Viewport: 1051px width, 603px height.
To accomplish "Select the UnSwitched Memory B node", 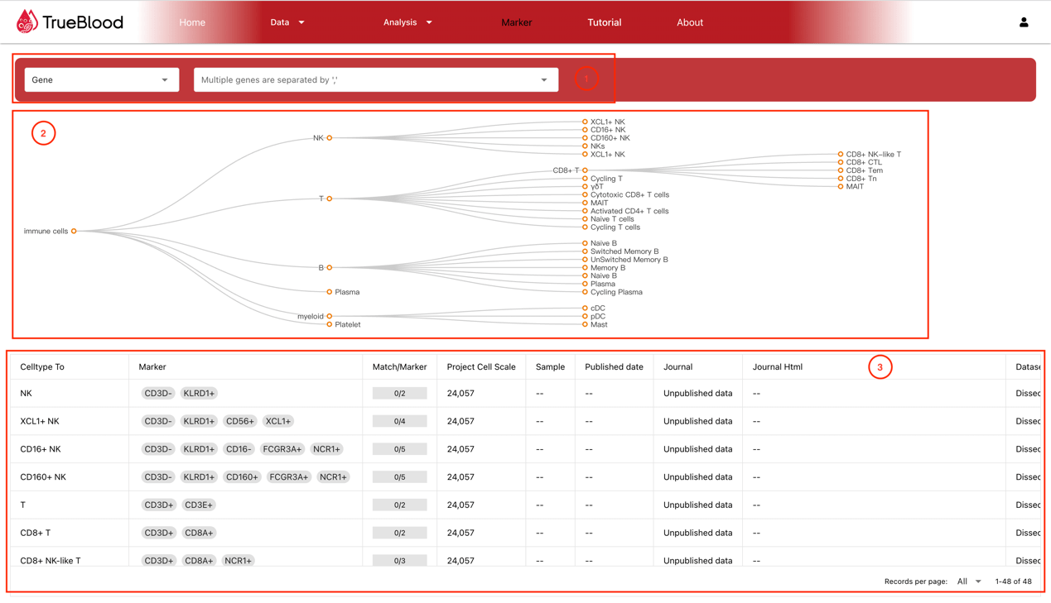I will click(629, 260).
